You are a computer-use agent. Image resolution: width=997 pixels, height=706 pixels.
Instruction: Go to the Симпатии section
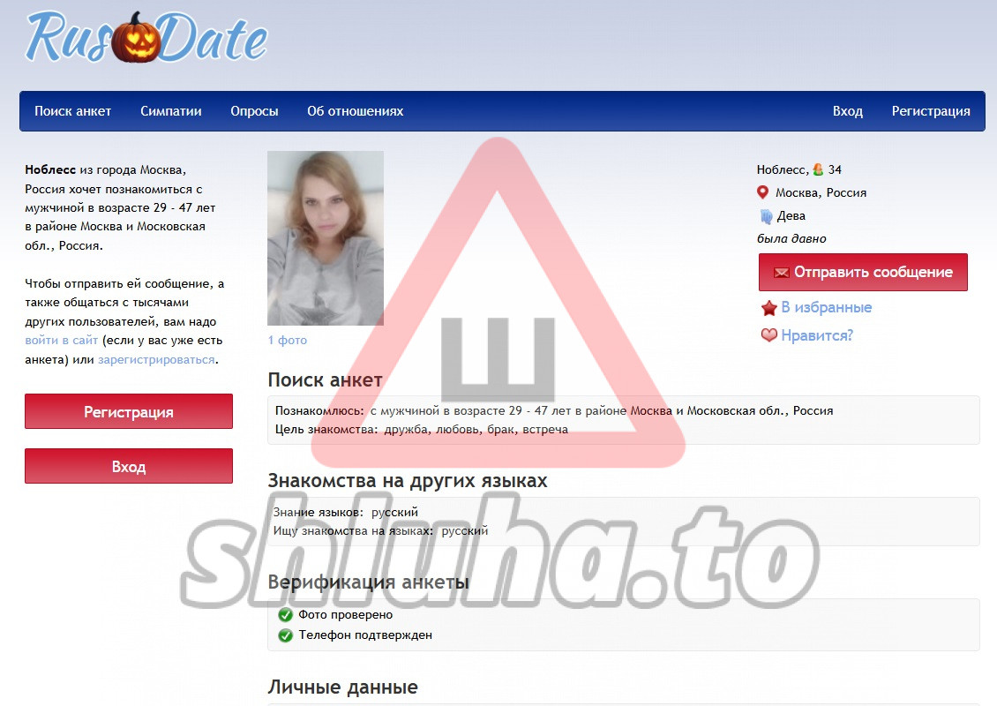click(171, 111)
